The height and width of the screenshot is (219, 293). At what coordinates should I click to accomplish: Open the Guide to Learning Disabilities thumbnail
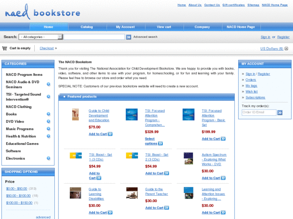coord(75,193)
